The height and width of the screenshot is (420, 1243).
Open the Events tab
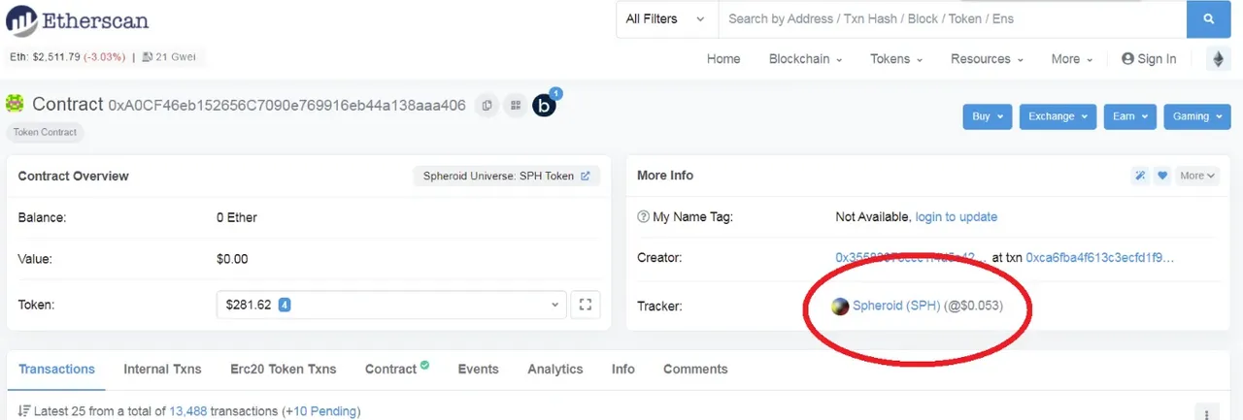(x=479, y=370)
